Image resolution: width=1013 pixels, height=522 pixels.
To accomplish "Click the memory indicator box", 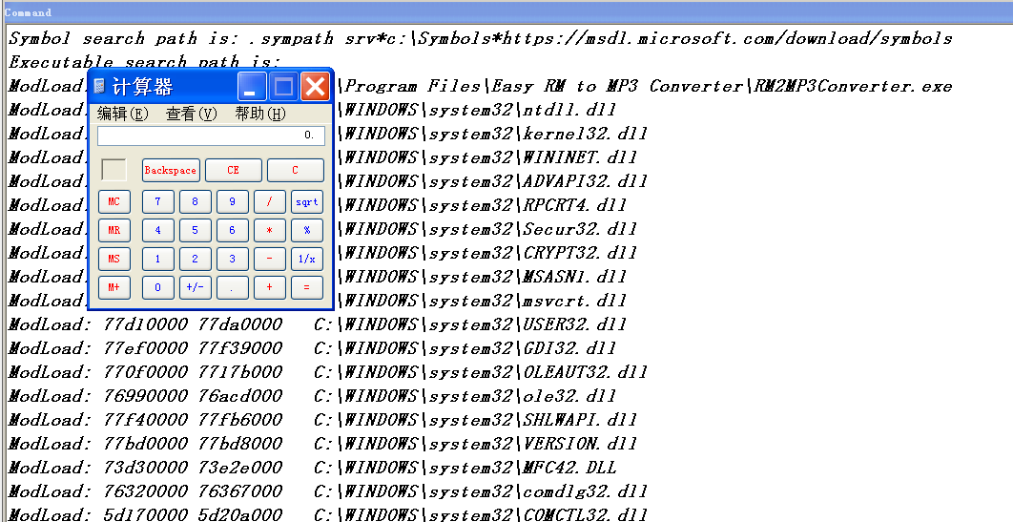I will [x=114, y=170].
